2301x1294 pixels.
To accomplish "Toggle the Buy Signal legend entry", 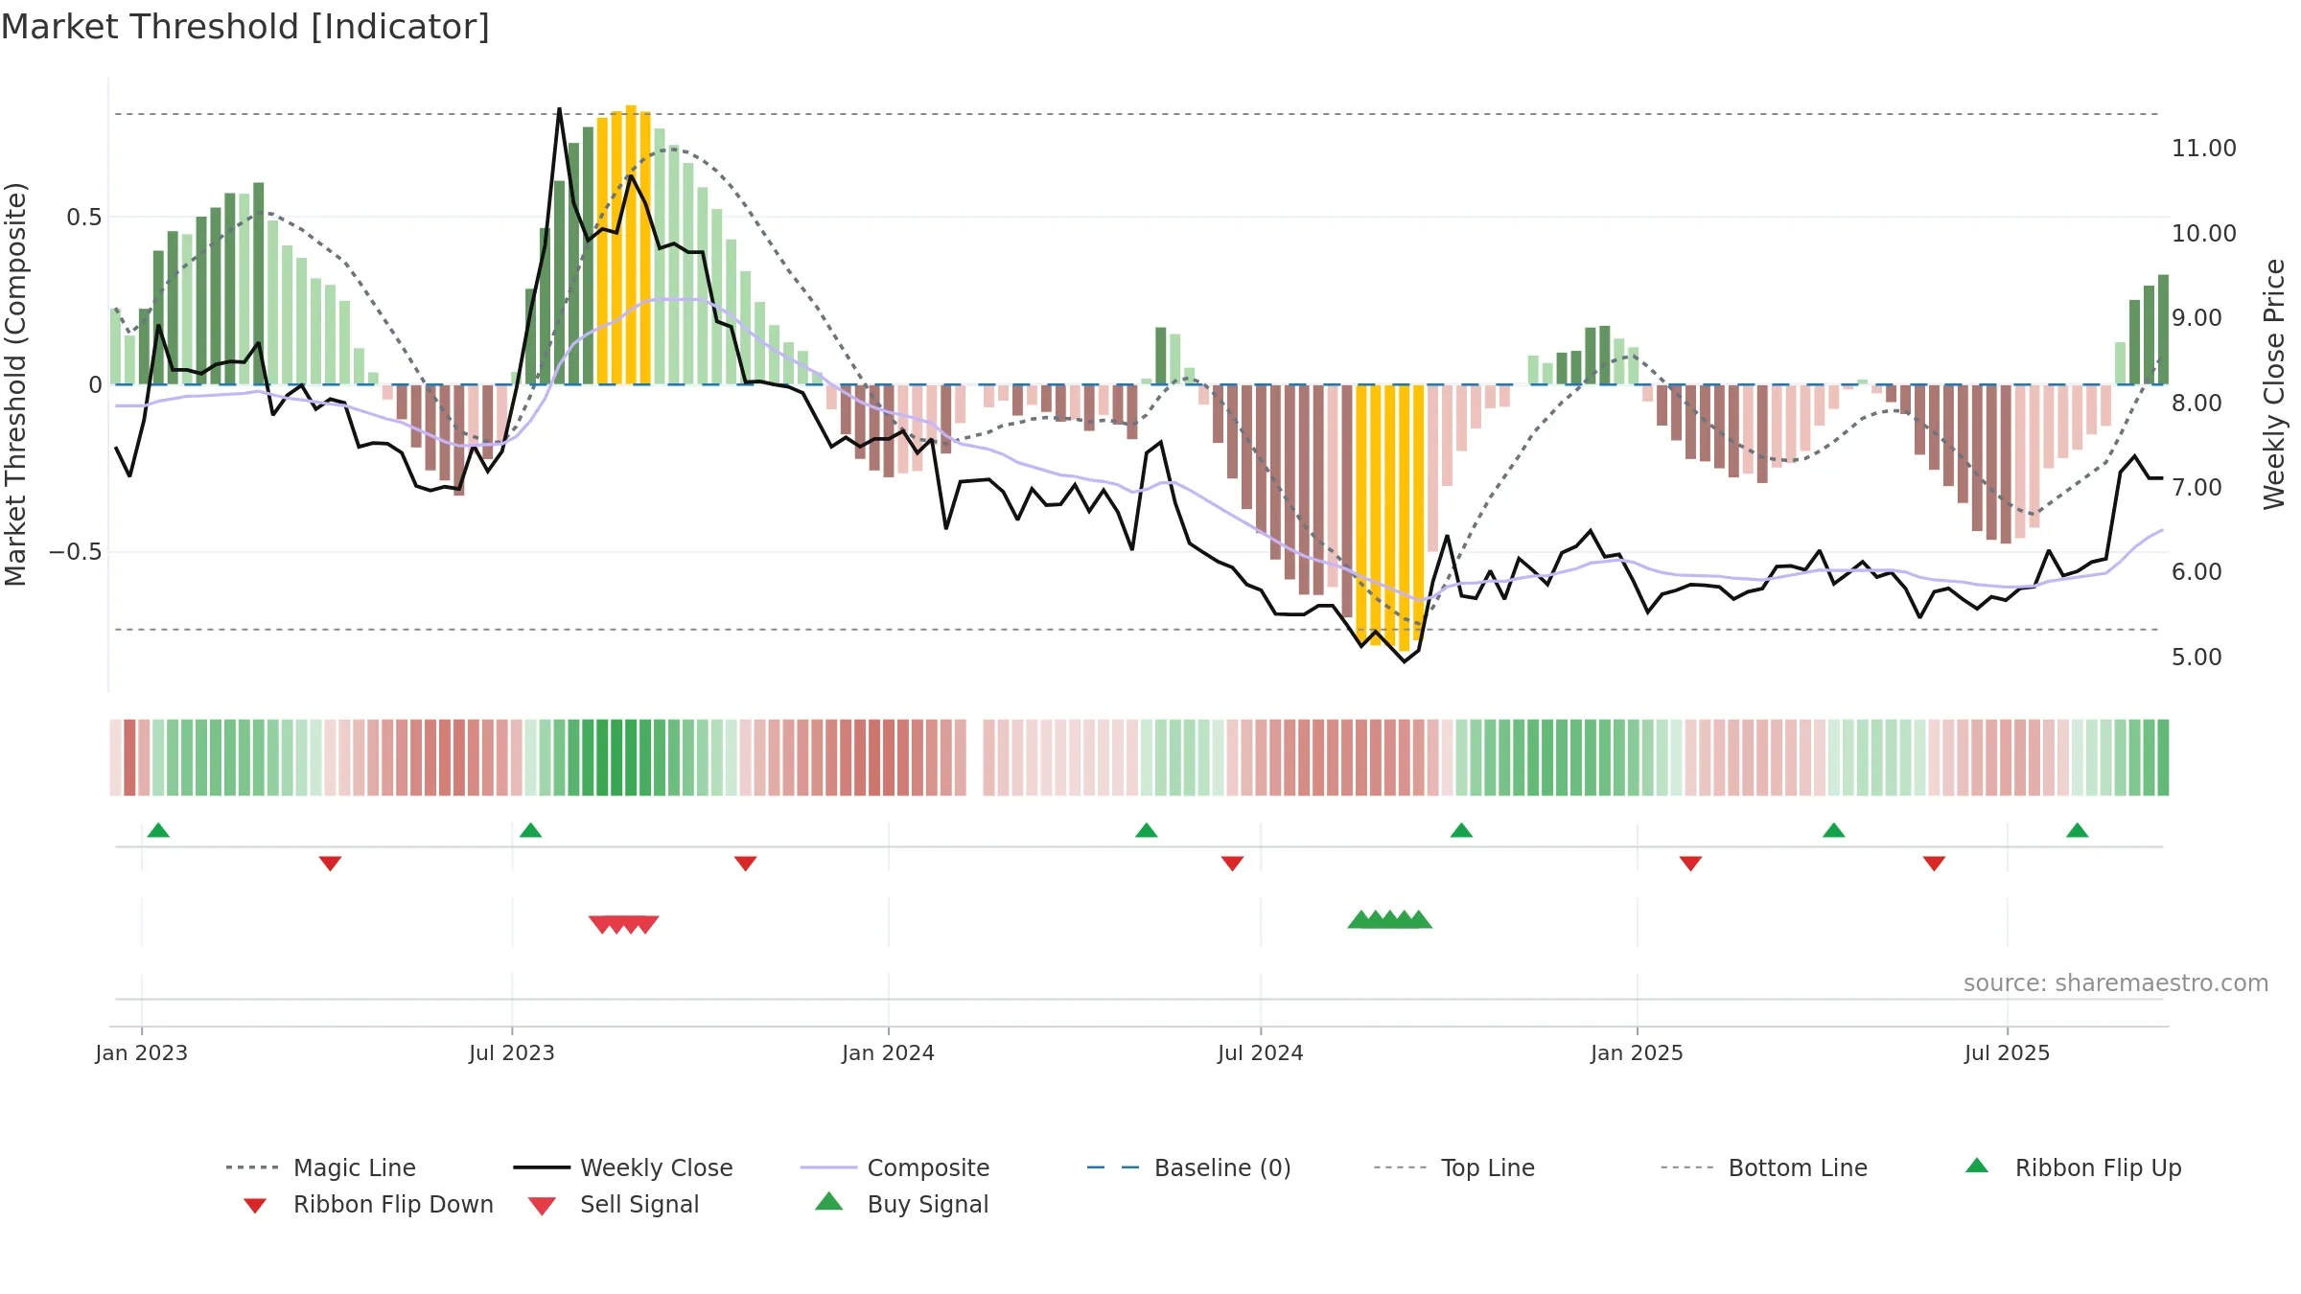I will 901,1204.
